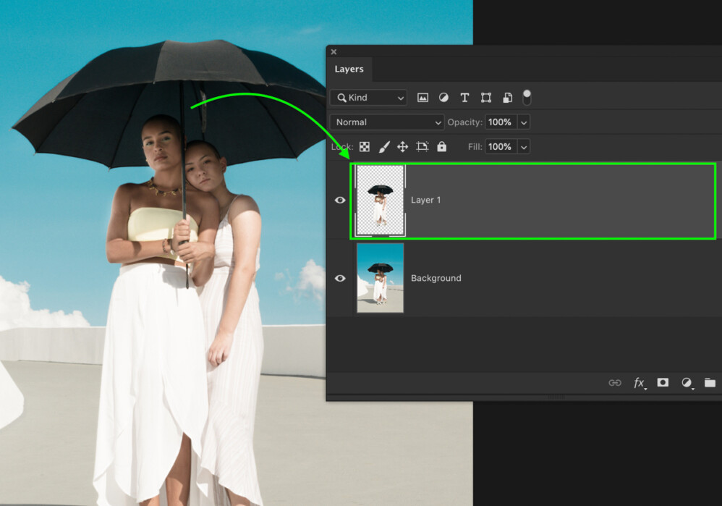Link the selected layers

(x=615, y=382)
